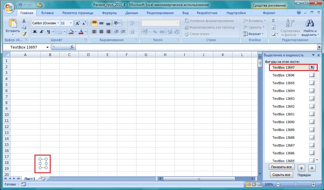324x190 pixels.
Task: Toggle underline Ч formatting
Action: coord(48,31)
